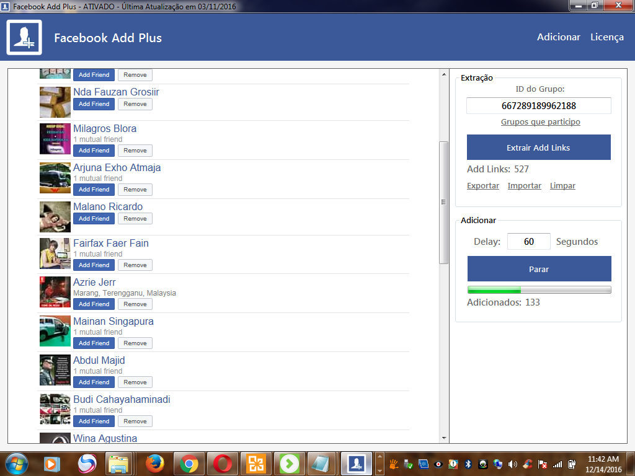The width and height of the screenshot is (635, 476).
Task: Open the Adicionar tab in header
Action: (559, 37)
